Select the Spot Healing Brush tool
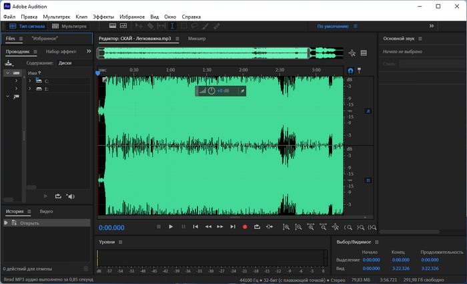The width and height of the screenshot is (467, 284). 217,26
